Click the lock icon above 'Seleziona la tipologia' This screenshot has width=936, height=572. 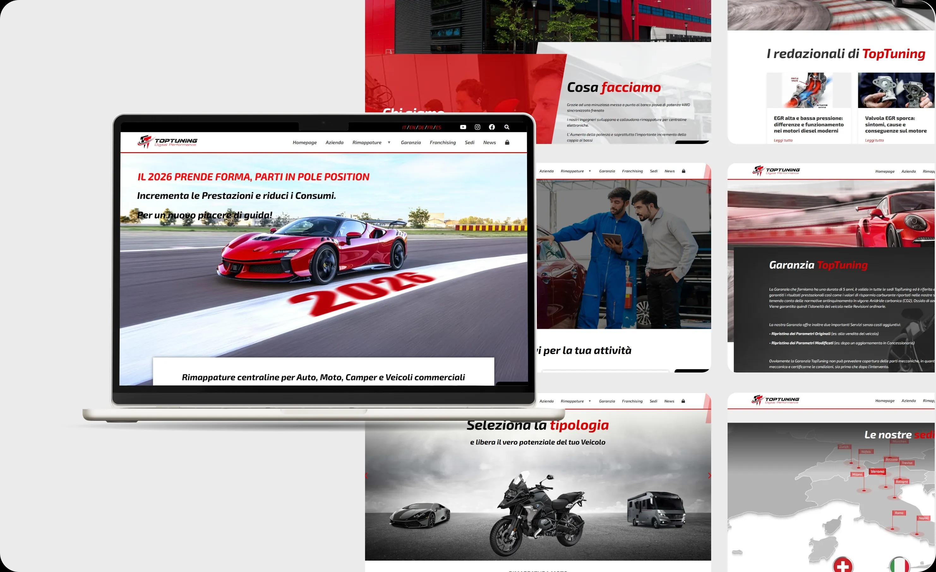click(x=683, y=401)
